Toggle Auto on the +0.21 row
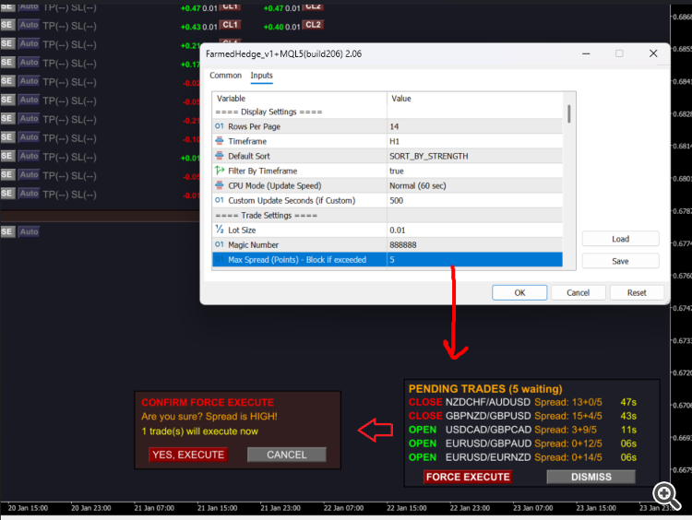This screenshot has width=692, height=520. (30, 43)
